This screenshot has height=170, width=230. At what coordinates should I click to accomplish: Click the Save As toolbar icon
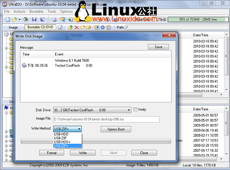point(42,19)
